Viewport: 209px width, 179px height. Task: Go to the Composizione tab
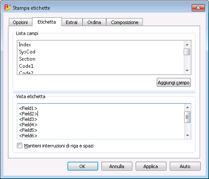click(125, 22)
